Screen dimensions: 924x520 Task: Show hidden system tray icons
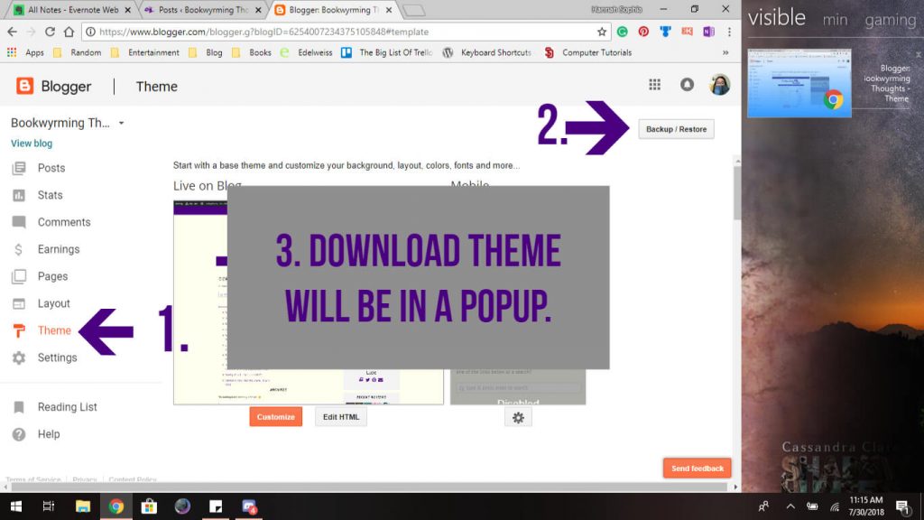790,506
